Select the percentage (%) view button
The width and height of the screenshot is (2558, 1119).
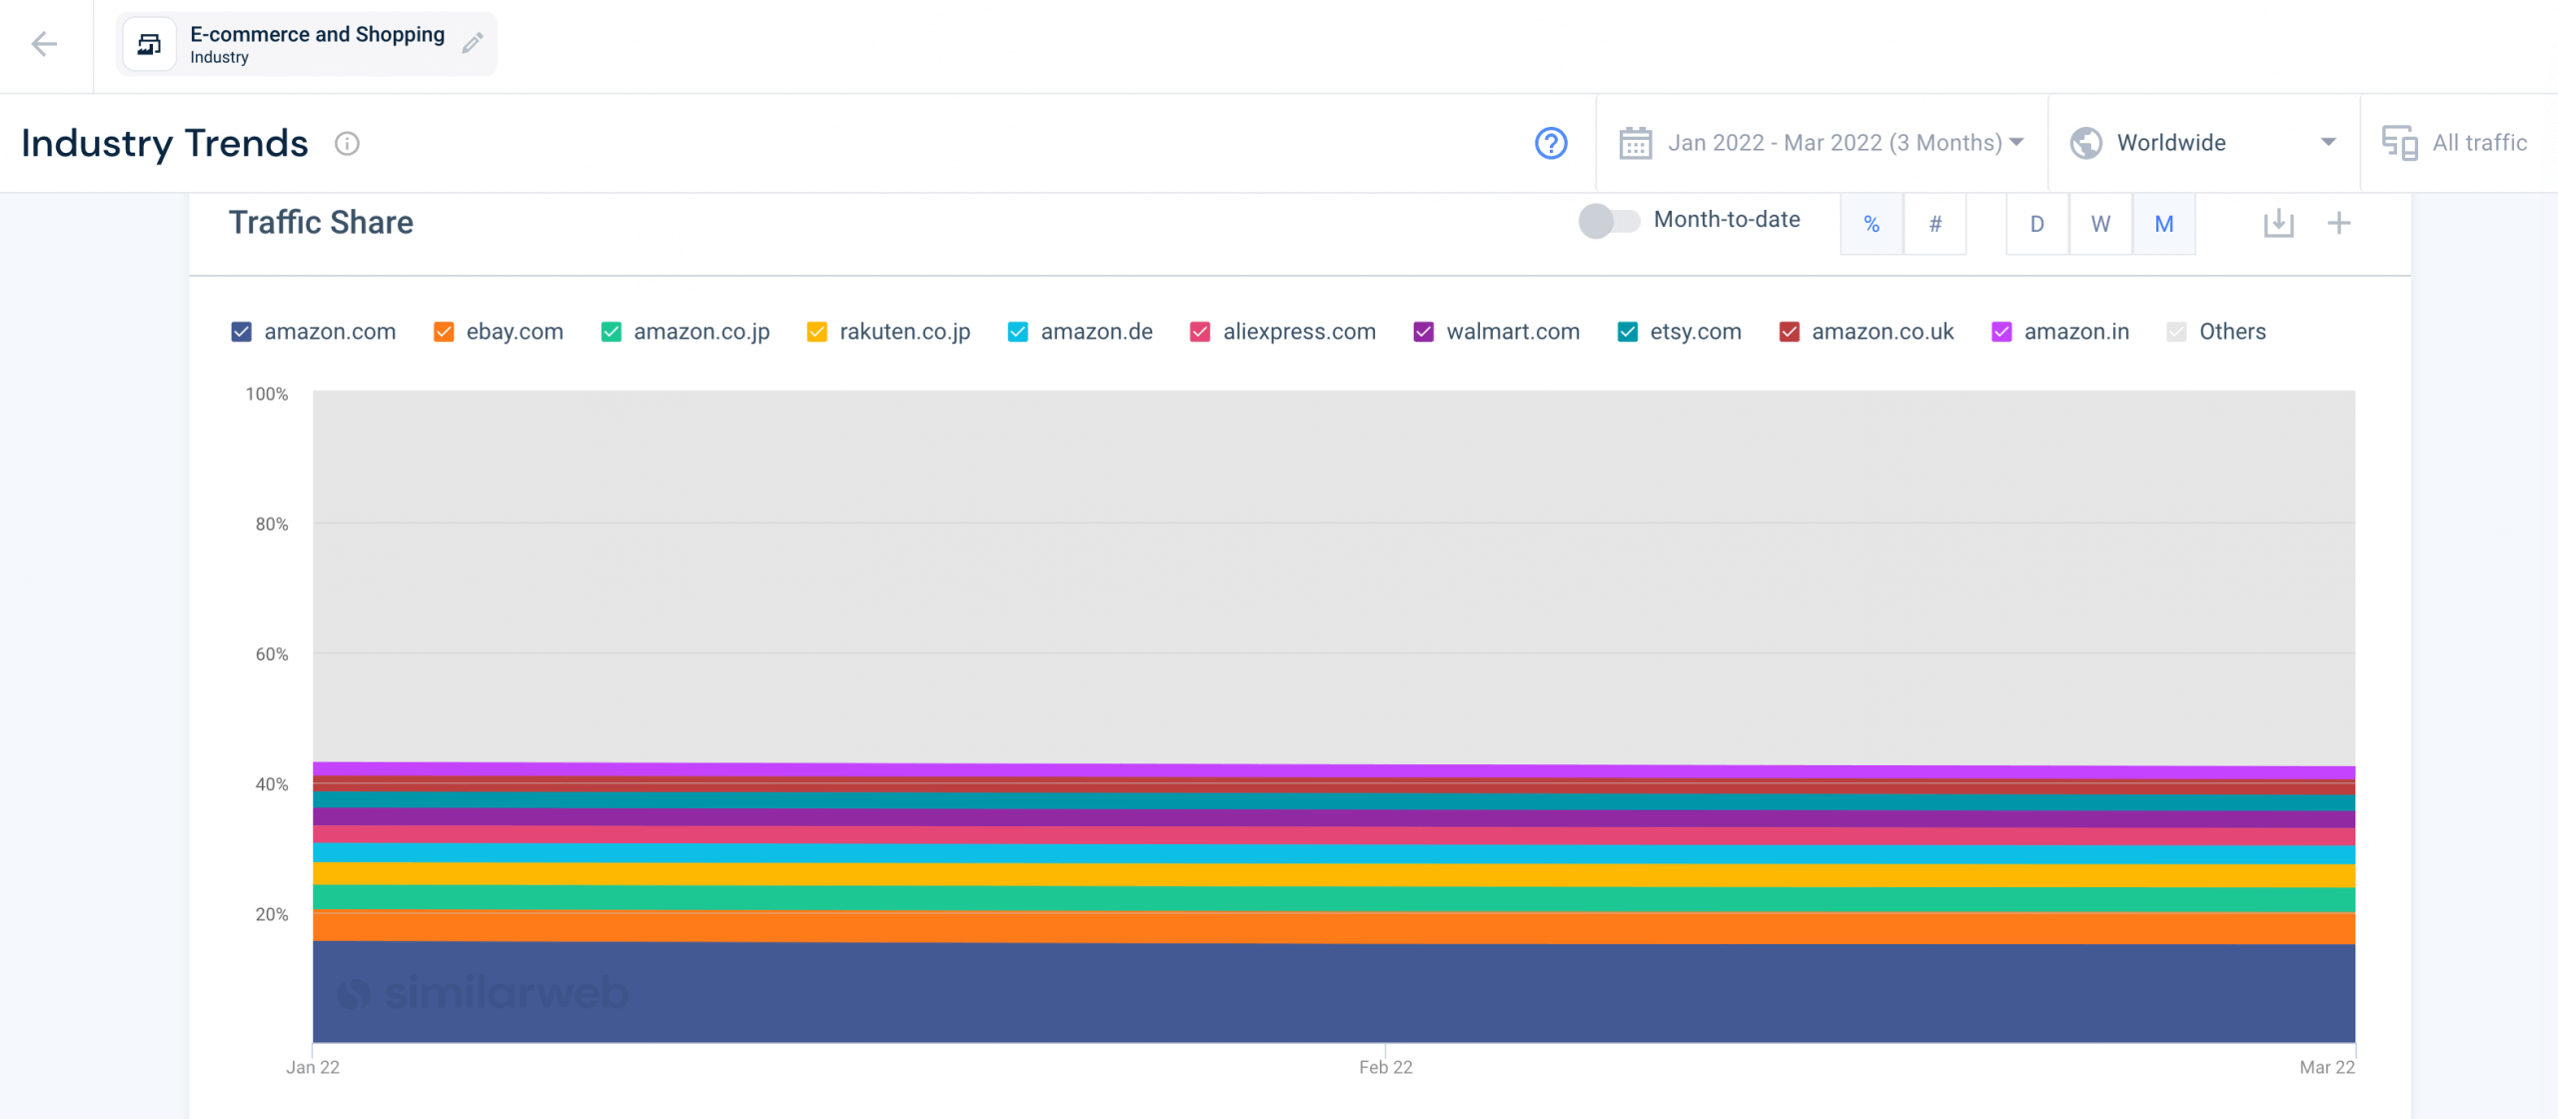click(x=1872, y=224)
